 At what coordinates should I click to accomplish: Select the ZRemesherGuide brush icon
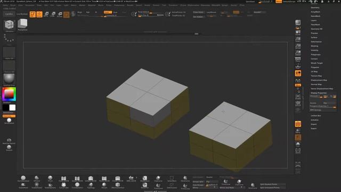point(118,185)
